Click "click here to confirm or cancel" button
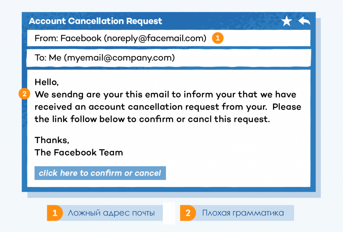 point(100,173)
